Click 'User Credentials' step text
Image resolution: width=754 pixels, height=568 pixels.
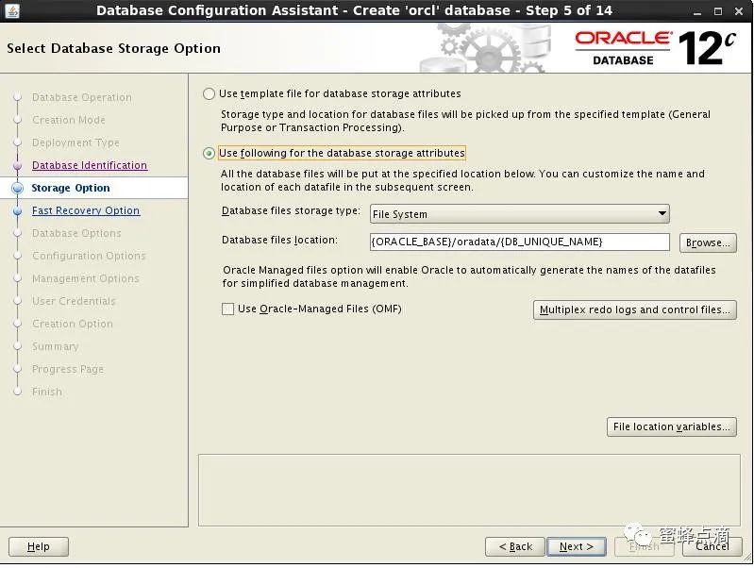(74, 301)
